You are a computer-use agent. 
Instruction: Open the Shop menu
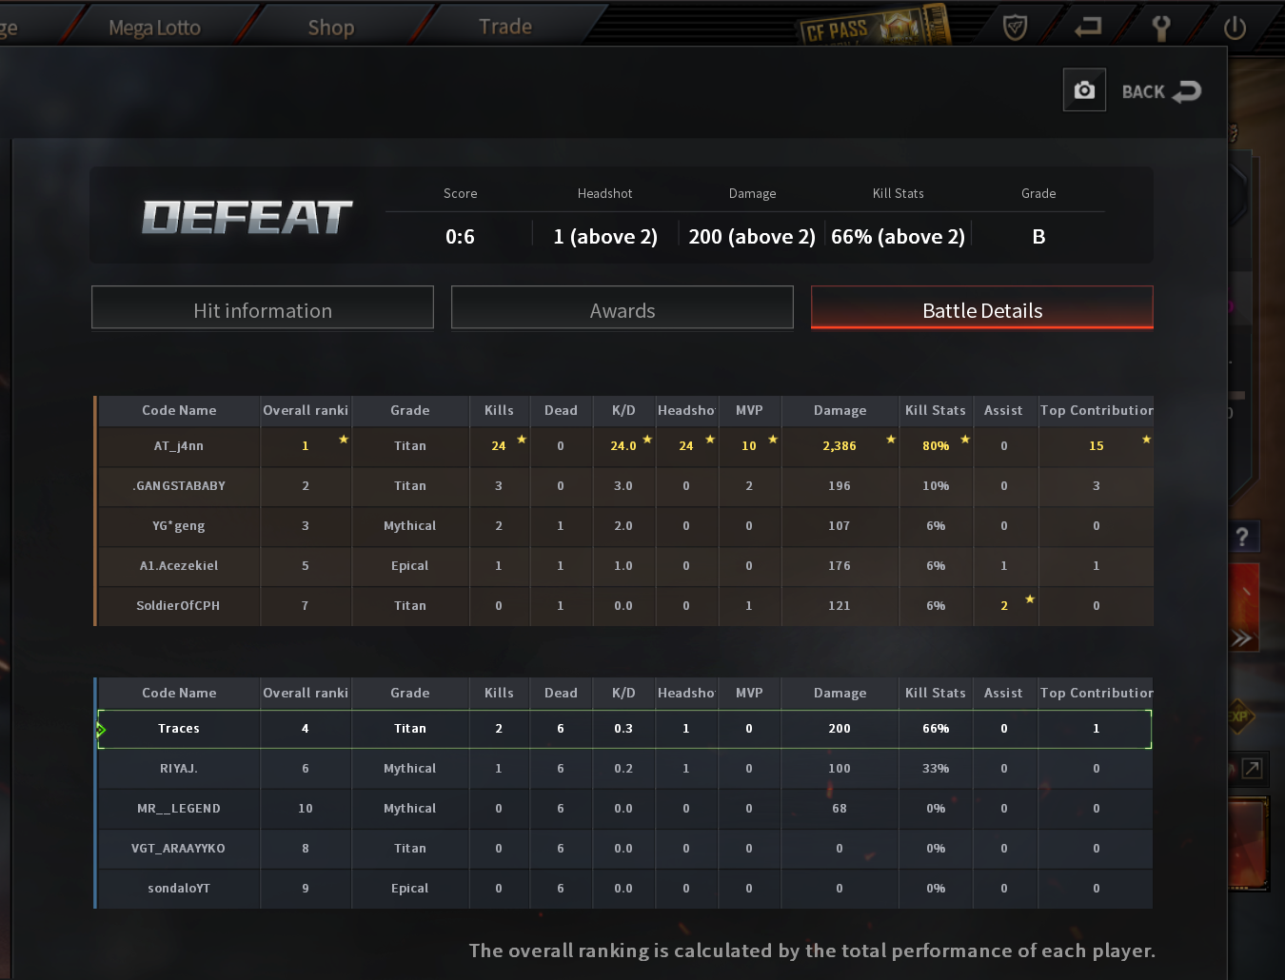[331, 28]
